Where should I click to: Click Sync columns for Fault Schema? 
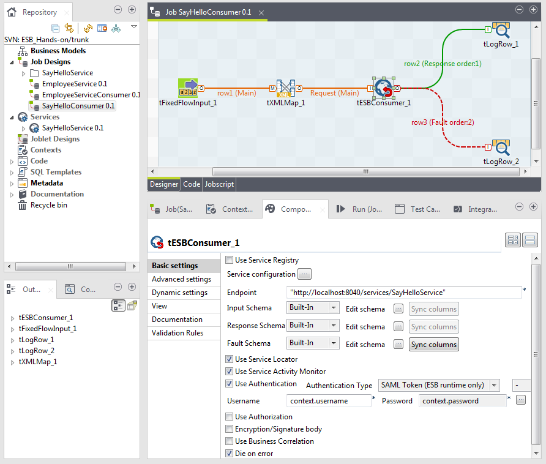(434, 345)
